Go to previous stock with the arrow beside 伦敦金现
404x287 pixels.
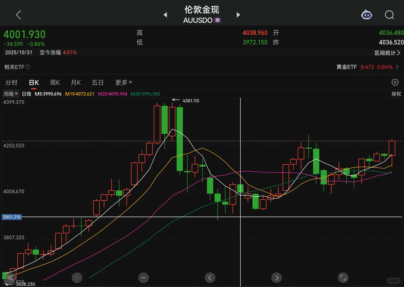click(165, 15)
